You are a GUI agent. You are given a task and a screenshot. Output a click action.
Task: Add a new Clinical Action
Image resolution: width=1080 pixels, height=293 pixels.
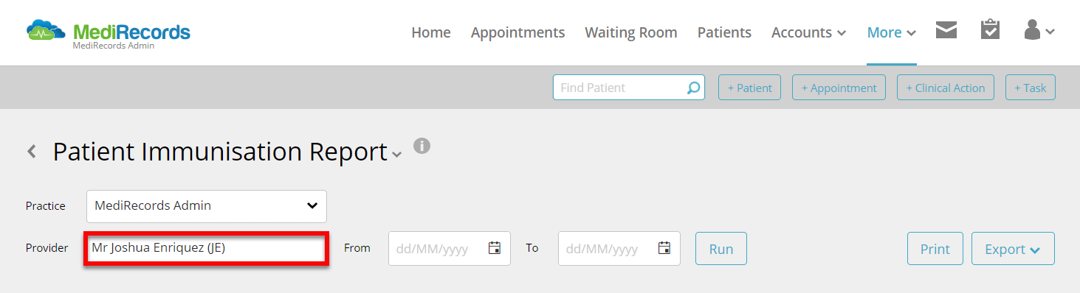click(946, 88)
